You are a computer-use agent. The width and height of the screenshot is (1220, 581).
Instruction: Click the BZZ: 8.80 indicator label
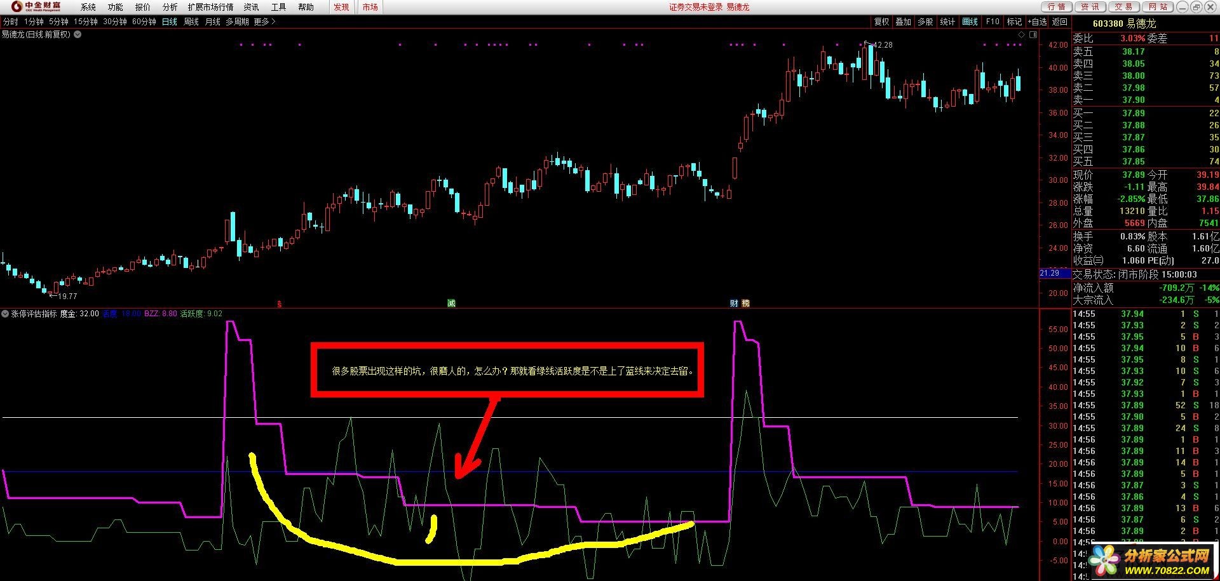coord(161,314)
